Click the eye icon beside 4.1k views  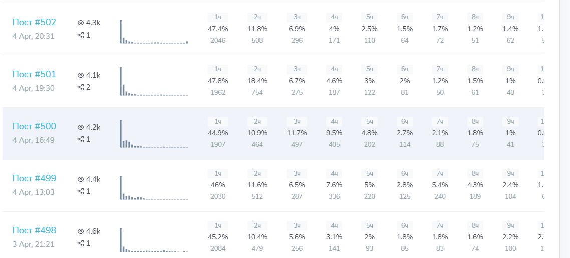pyautogui.click(x=81, y=75)
